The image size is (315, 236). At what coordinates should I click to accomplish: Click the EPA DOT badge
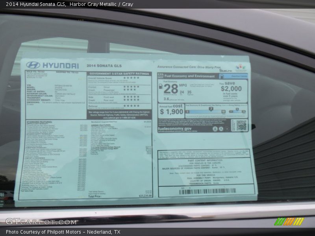pos(160,76)
